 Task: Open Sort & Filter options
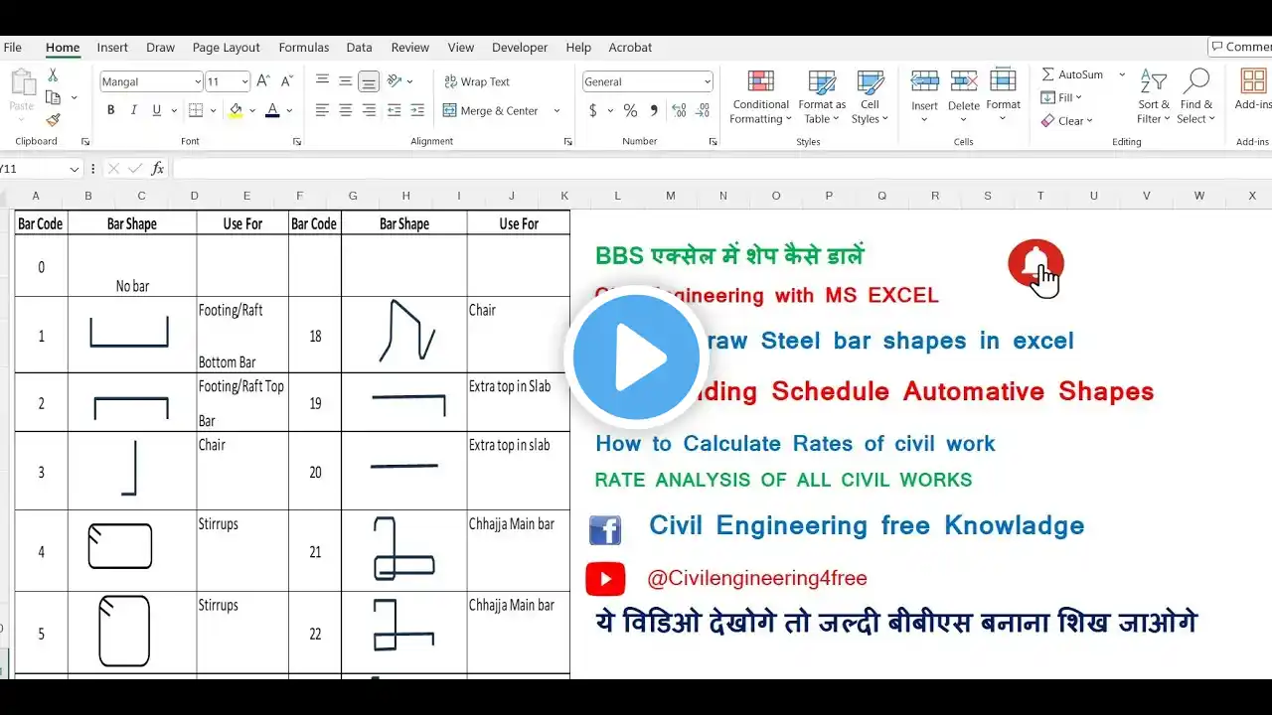click(1154, 97)
